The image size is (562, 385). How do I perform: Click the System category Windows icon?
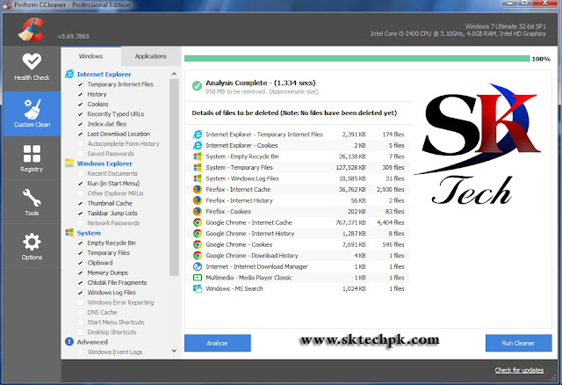click(x=69, y=233)
